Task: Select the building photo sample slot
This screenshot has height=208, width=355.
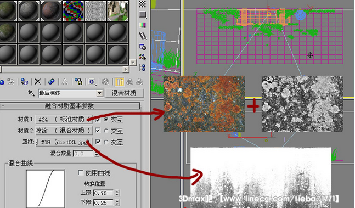Action: point(117,10)
